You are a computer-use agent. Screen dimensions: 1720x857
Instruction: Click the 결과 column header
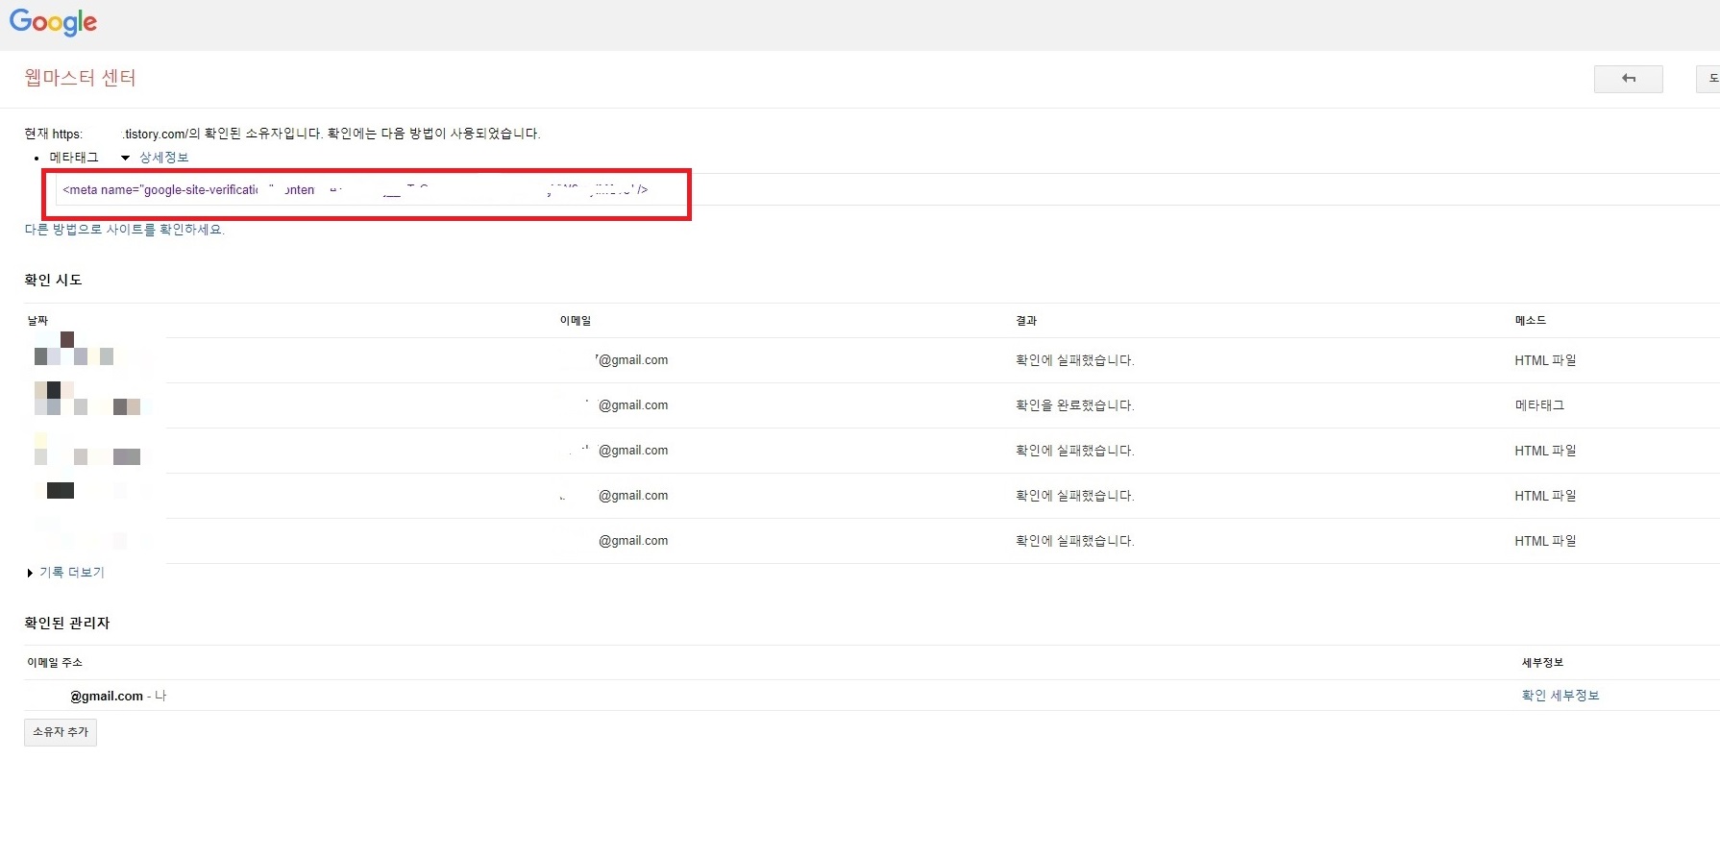click(1026, 321)
